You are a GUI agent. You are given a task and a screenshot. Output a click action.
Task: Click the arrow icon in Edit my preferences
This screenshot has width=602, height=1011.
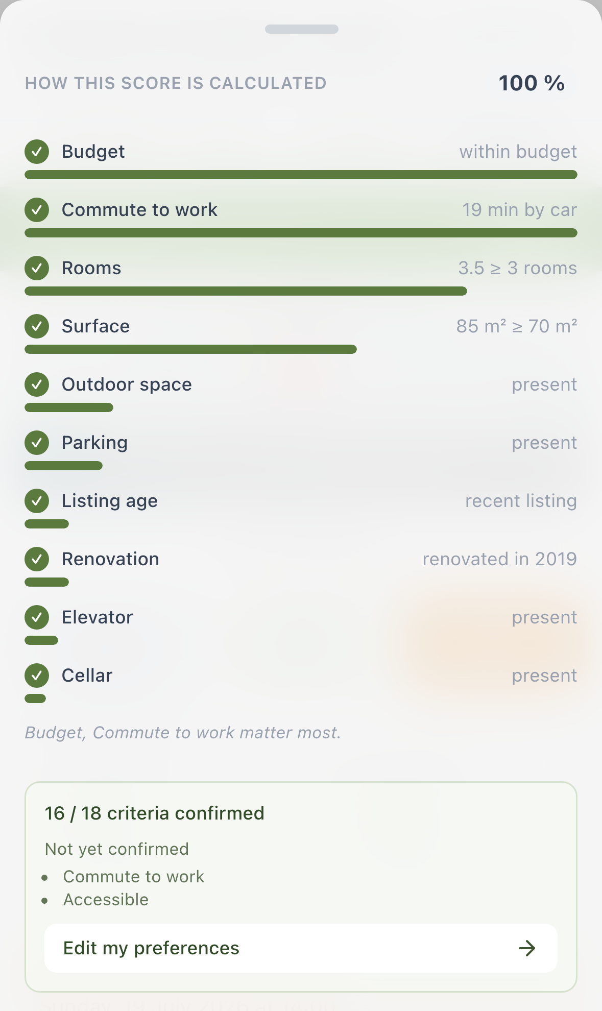[527, 948]
